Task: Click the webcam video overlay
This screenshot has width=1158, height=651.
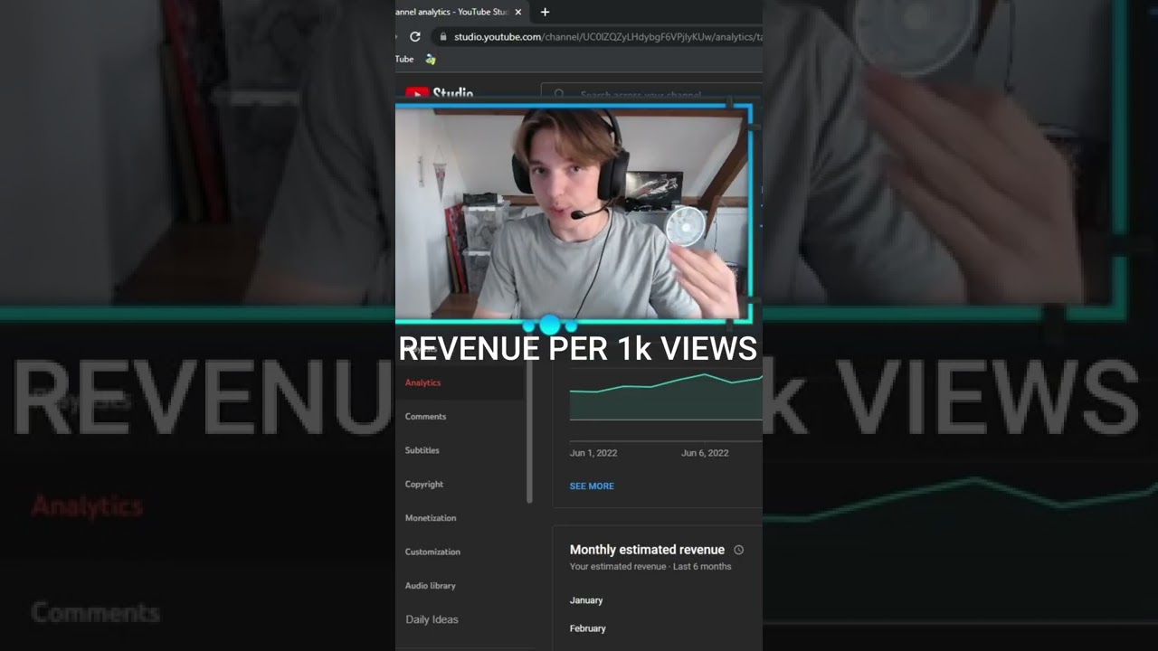Action: click(574, 212)
